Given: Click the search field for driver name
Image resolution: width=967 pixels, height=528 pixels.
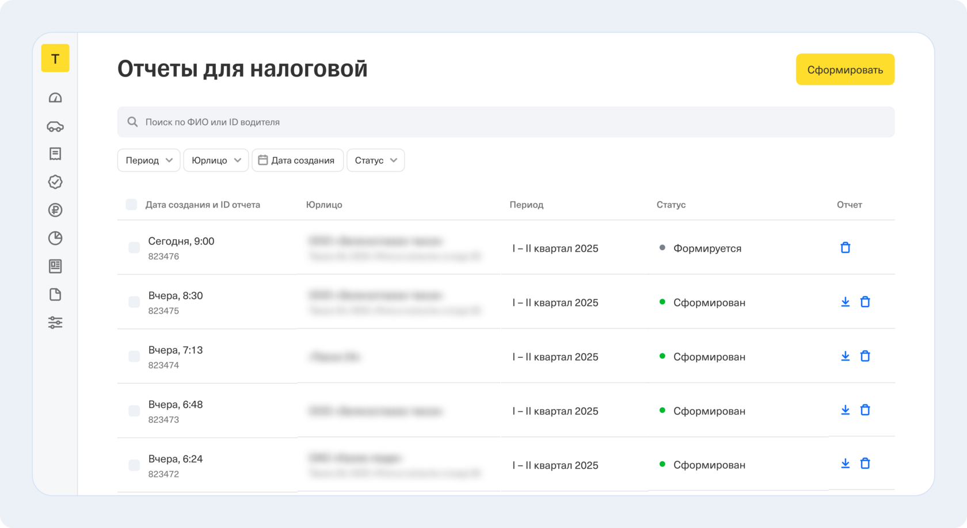Looking at the screenshot, I should pos(505,122).
